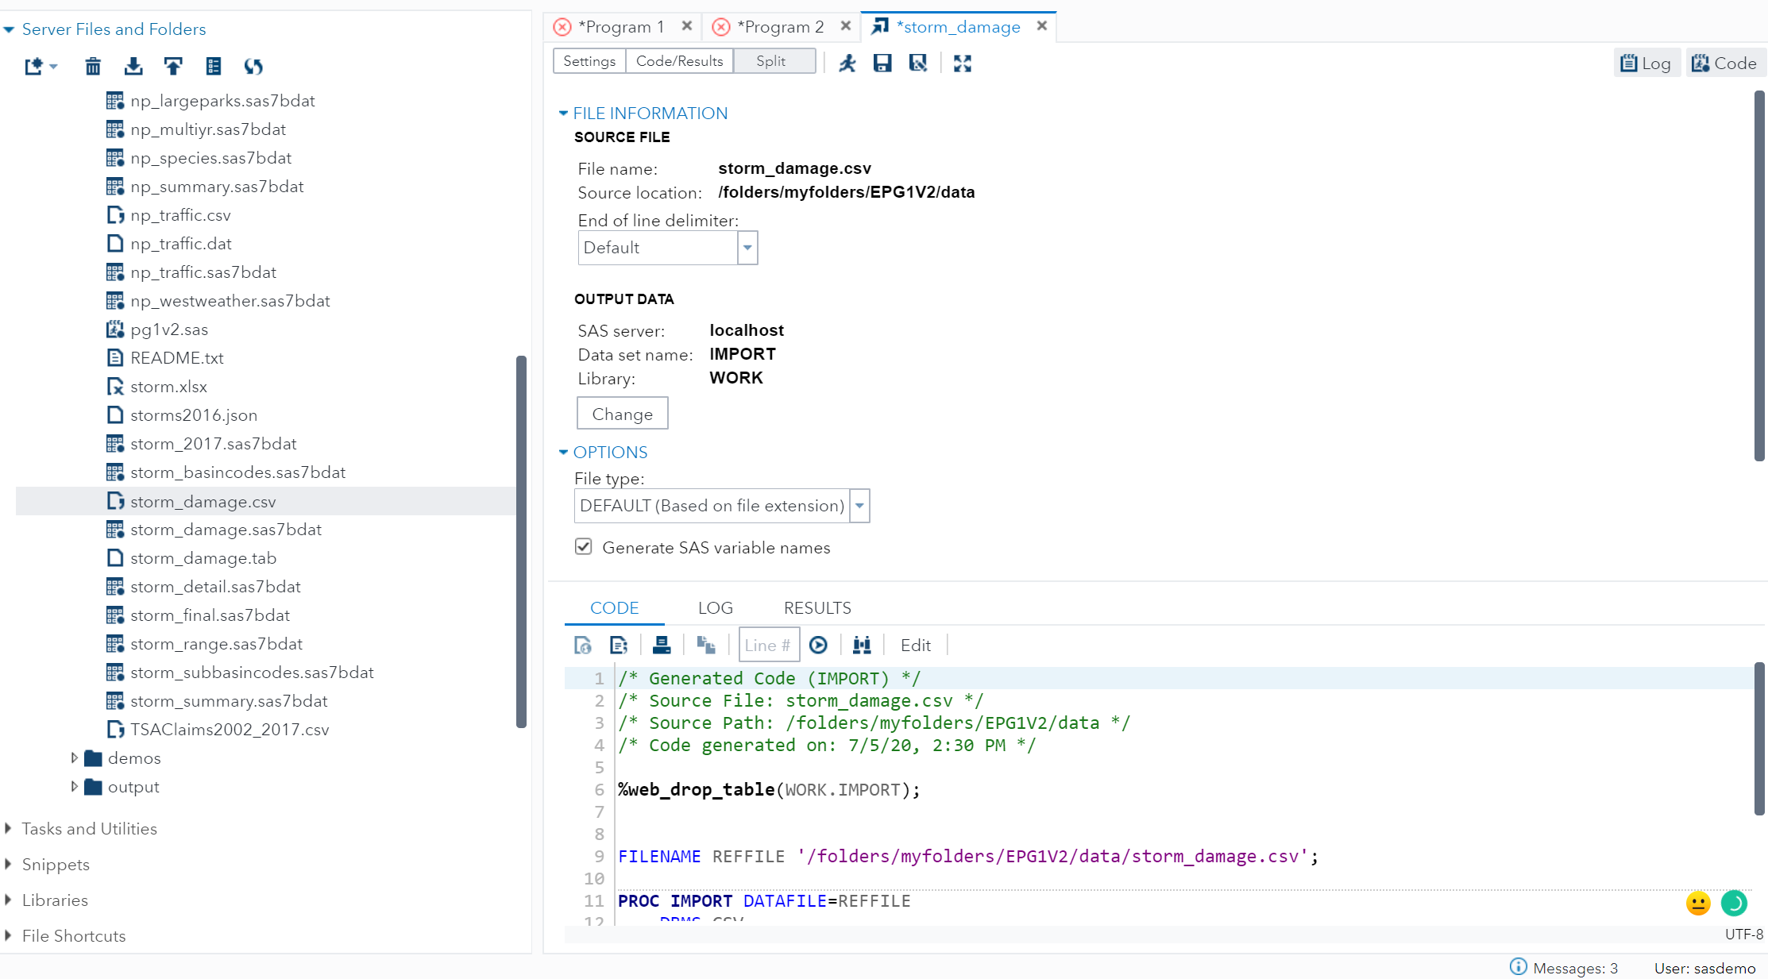Open the File type dropdown
This screenshot has height=979, width=1768.
pos(859,506)
